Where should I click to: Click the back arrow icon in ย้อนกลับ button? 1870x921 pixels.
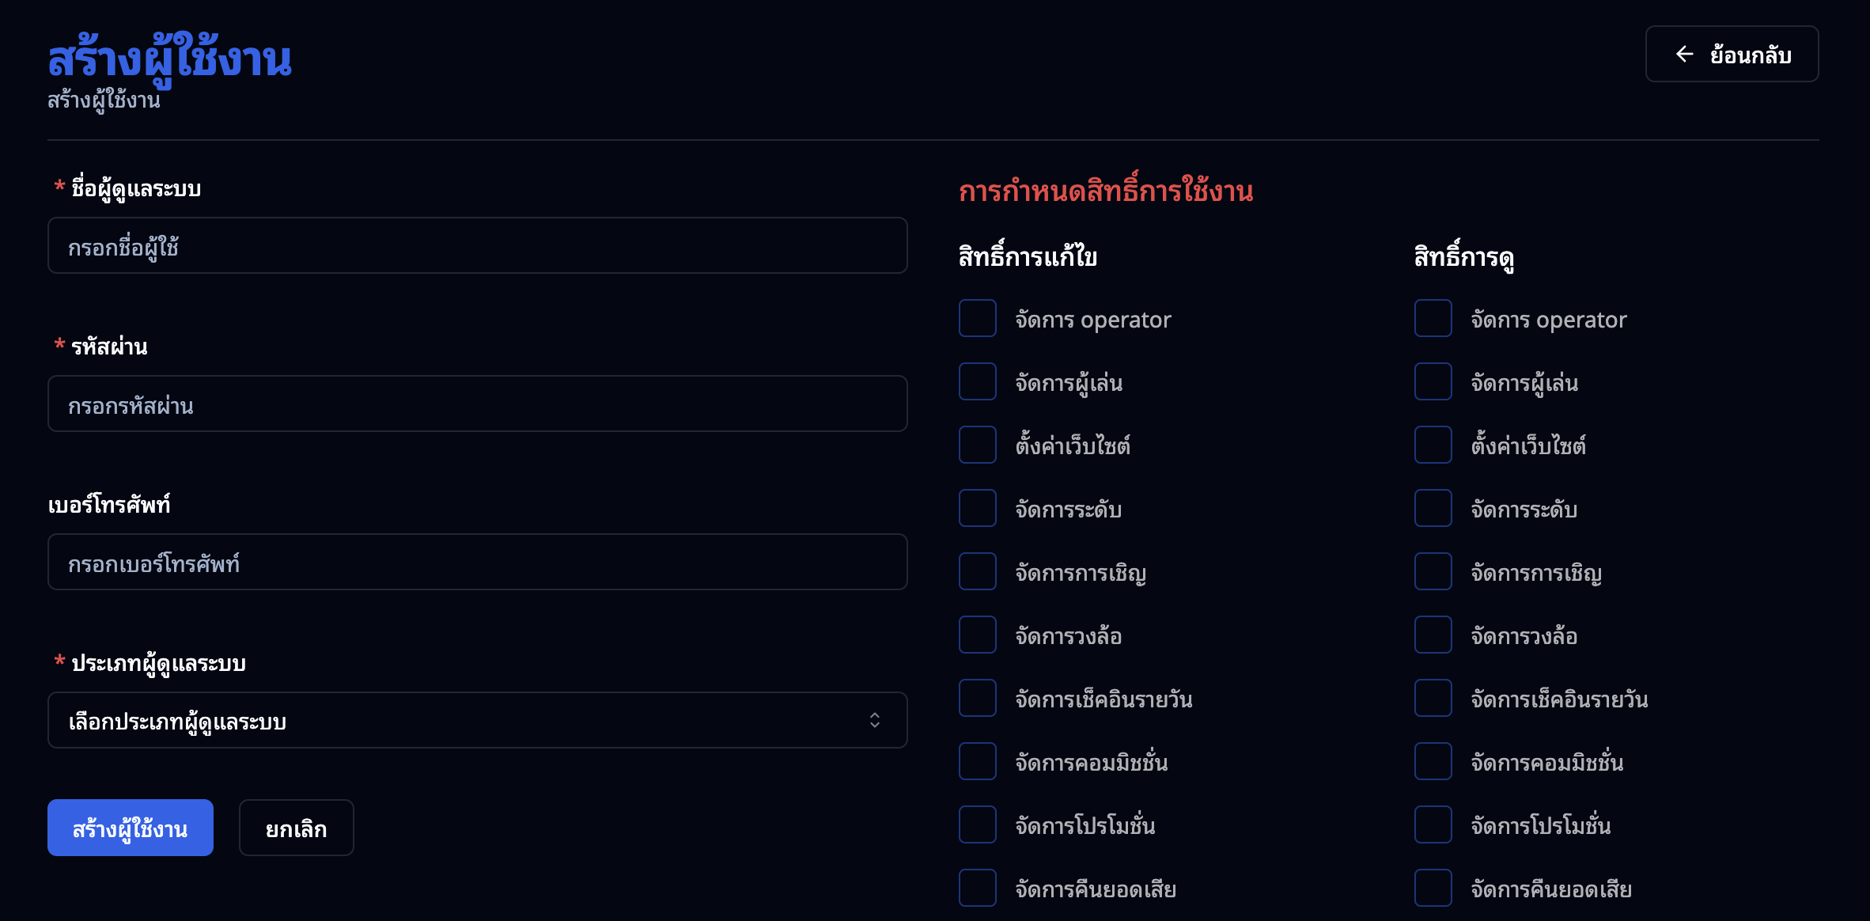[x=1685, y=54]
